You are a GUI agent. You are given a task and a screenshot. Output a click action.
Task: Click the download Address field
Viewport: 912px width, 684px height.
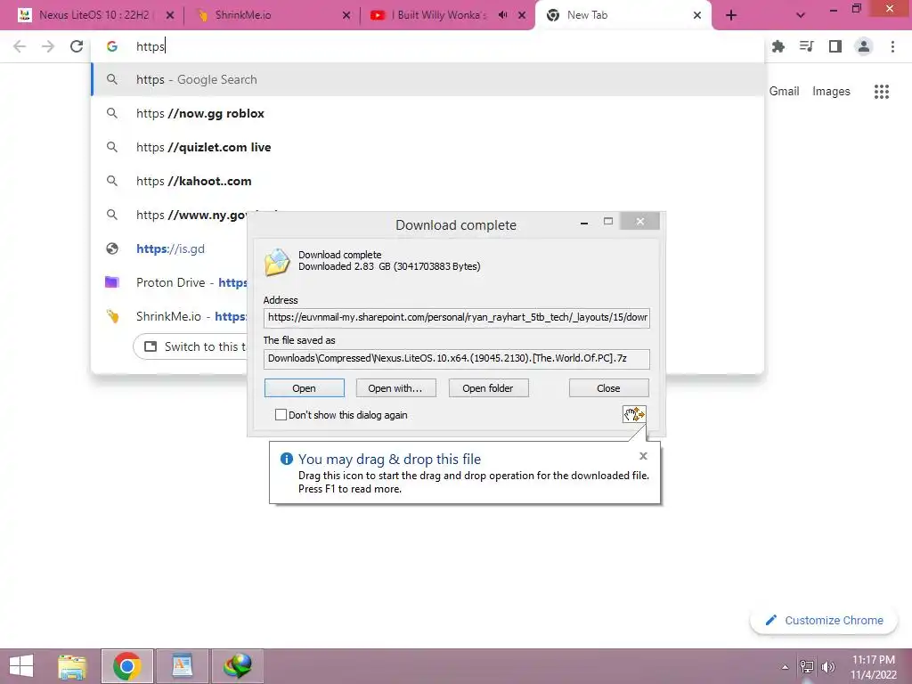pos(456,318)
